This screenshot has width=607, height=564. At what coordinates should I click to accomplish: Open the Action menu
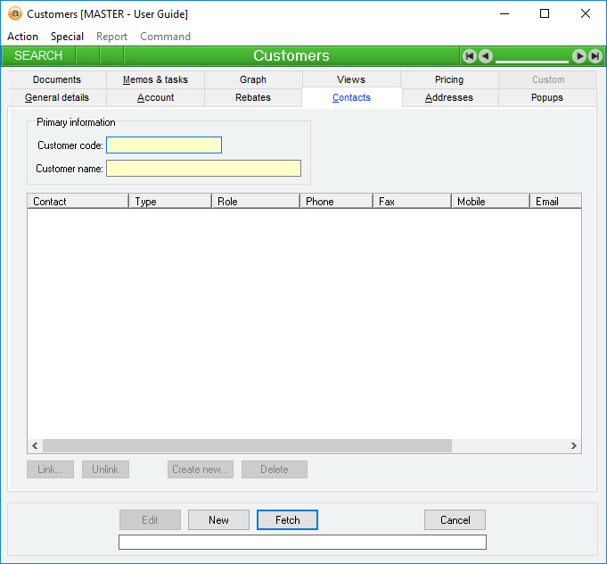[x=22, y=37]
